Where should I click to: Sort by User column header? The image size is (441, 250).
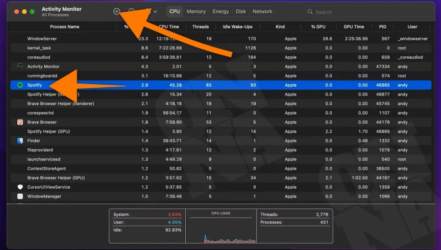(x=412, y=26)
